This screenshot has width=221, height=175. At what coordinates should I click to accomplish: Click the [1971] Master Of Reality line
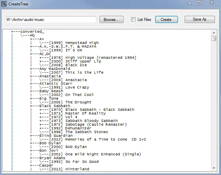(73, 114)
